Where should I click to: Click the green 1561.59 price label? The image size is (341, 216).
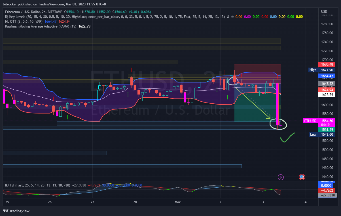327,129
